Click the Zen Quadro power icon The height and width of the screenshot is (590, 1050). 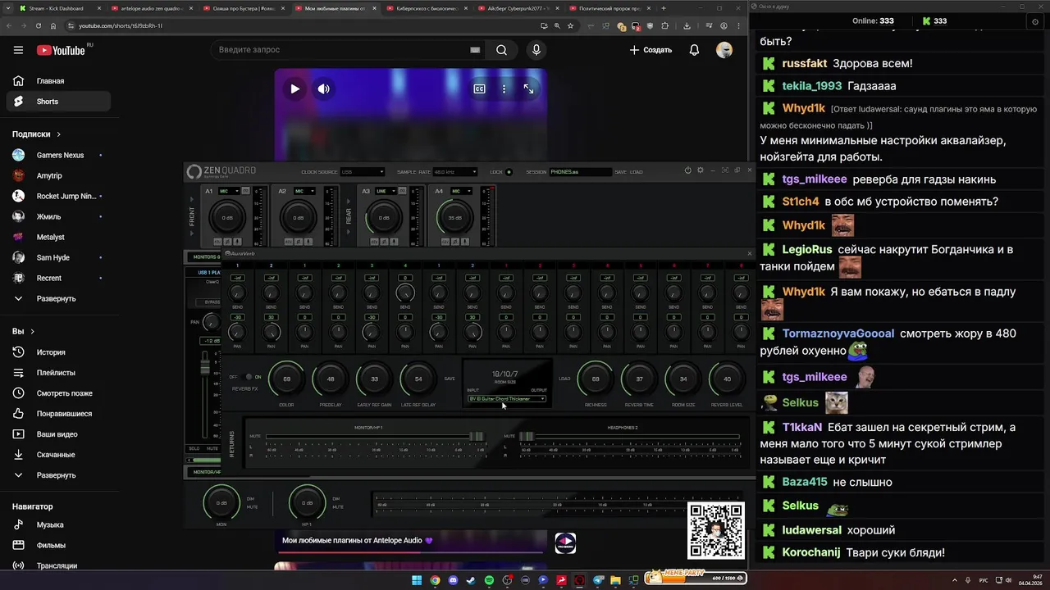(688, 170)
